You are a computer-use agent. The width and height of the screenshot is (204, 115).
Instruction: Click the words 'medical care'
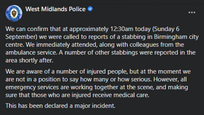(132, 95)
